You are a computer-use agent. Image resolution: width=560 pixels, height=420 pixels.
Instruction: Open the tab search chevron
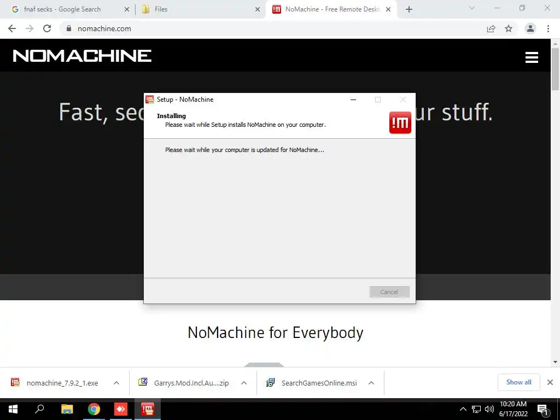tap(472, 8)
